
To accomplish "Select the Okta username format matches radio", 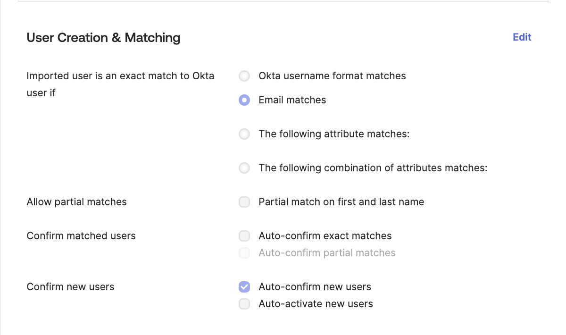I will click(x=244, y=76).
